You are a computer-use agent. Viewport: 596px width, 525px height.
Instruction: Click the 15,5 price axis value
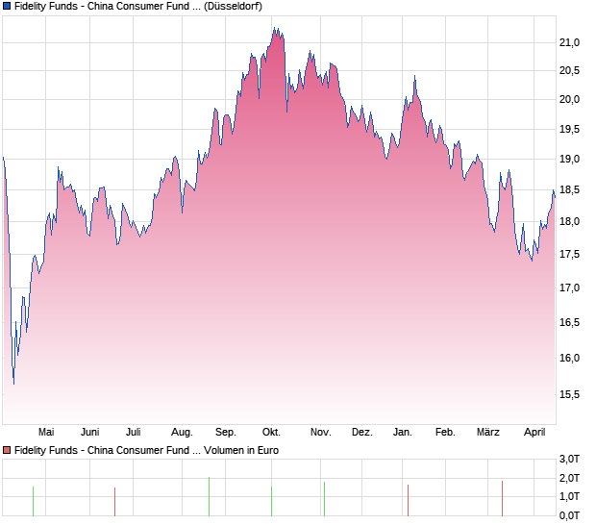(569, 394)
